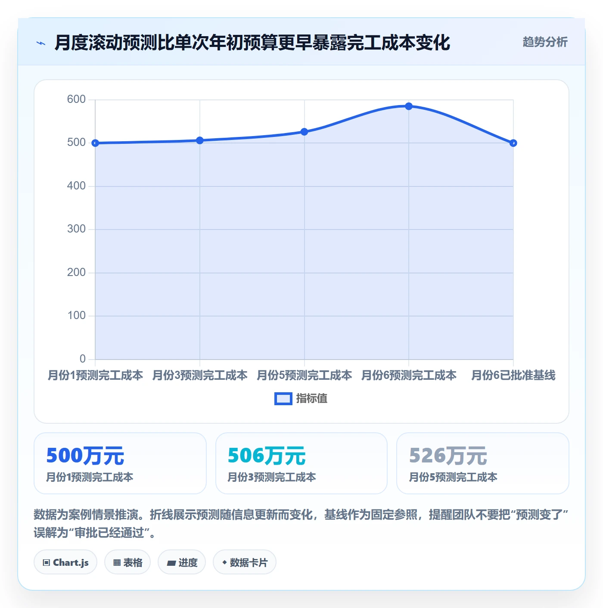Click the 月份6预测完工成本 x-axis label
The image size is (603, 608).
[x=409, y=375]
